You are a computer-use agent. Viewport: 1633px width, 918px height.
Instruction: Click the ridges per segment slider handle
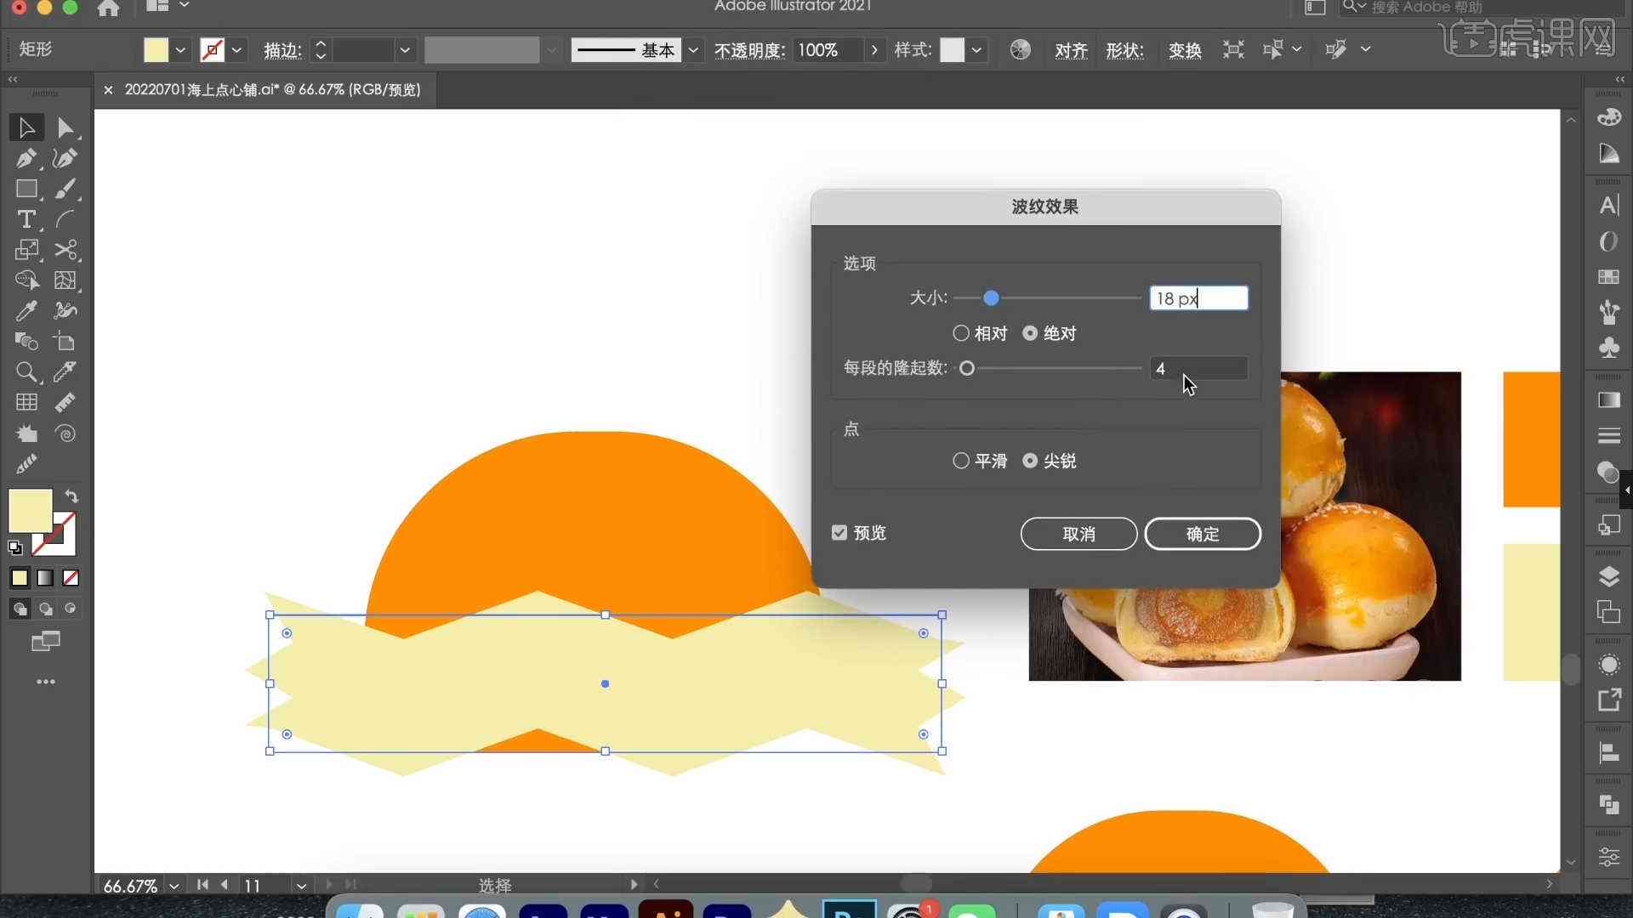point(967,368)
